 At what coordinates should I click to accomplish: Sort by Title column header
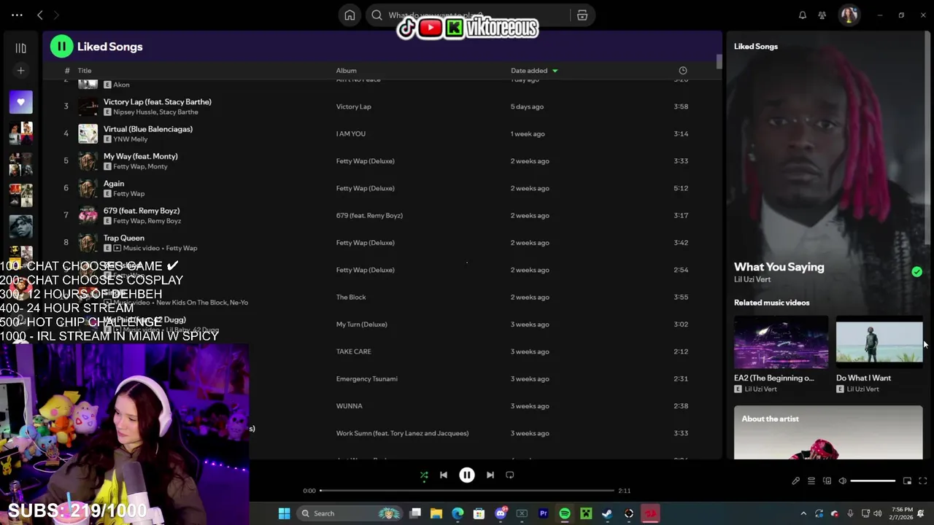[85, 71]
